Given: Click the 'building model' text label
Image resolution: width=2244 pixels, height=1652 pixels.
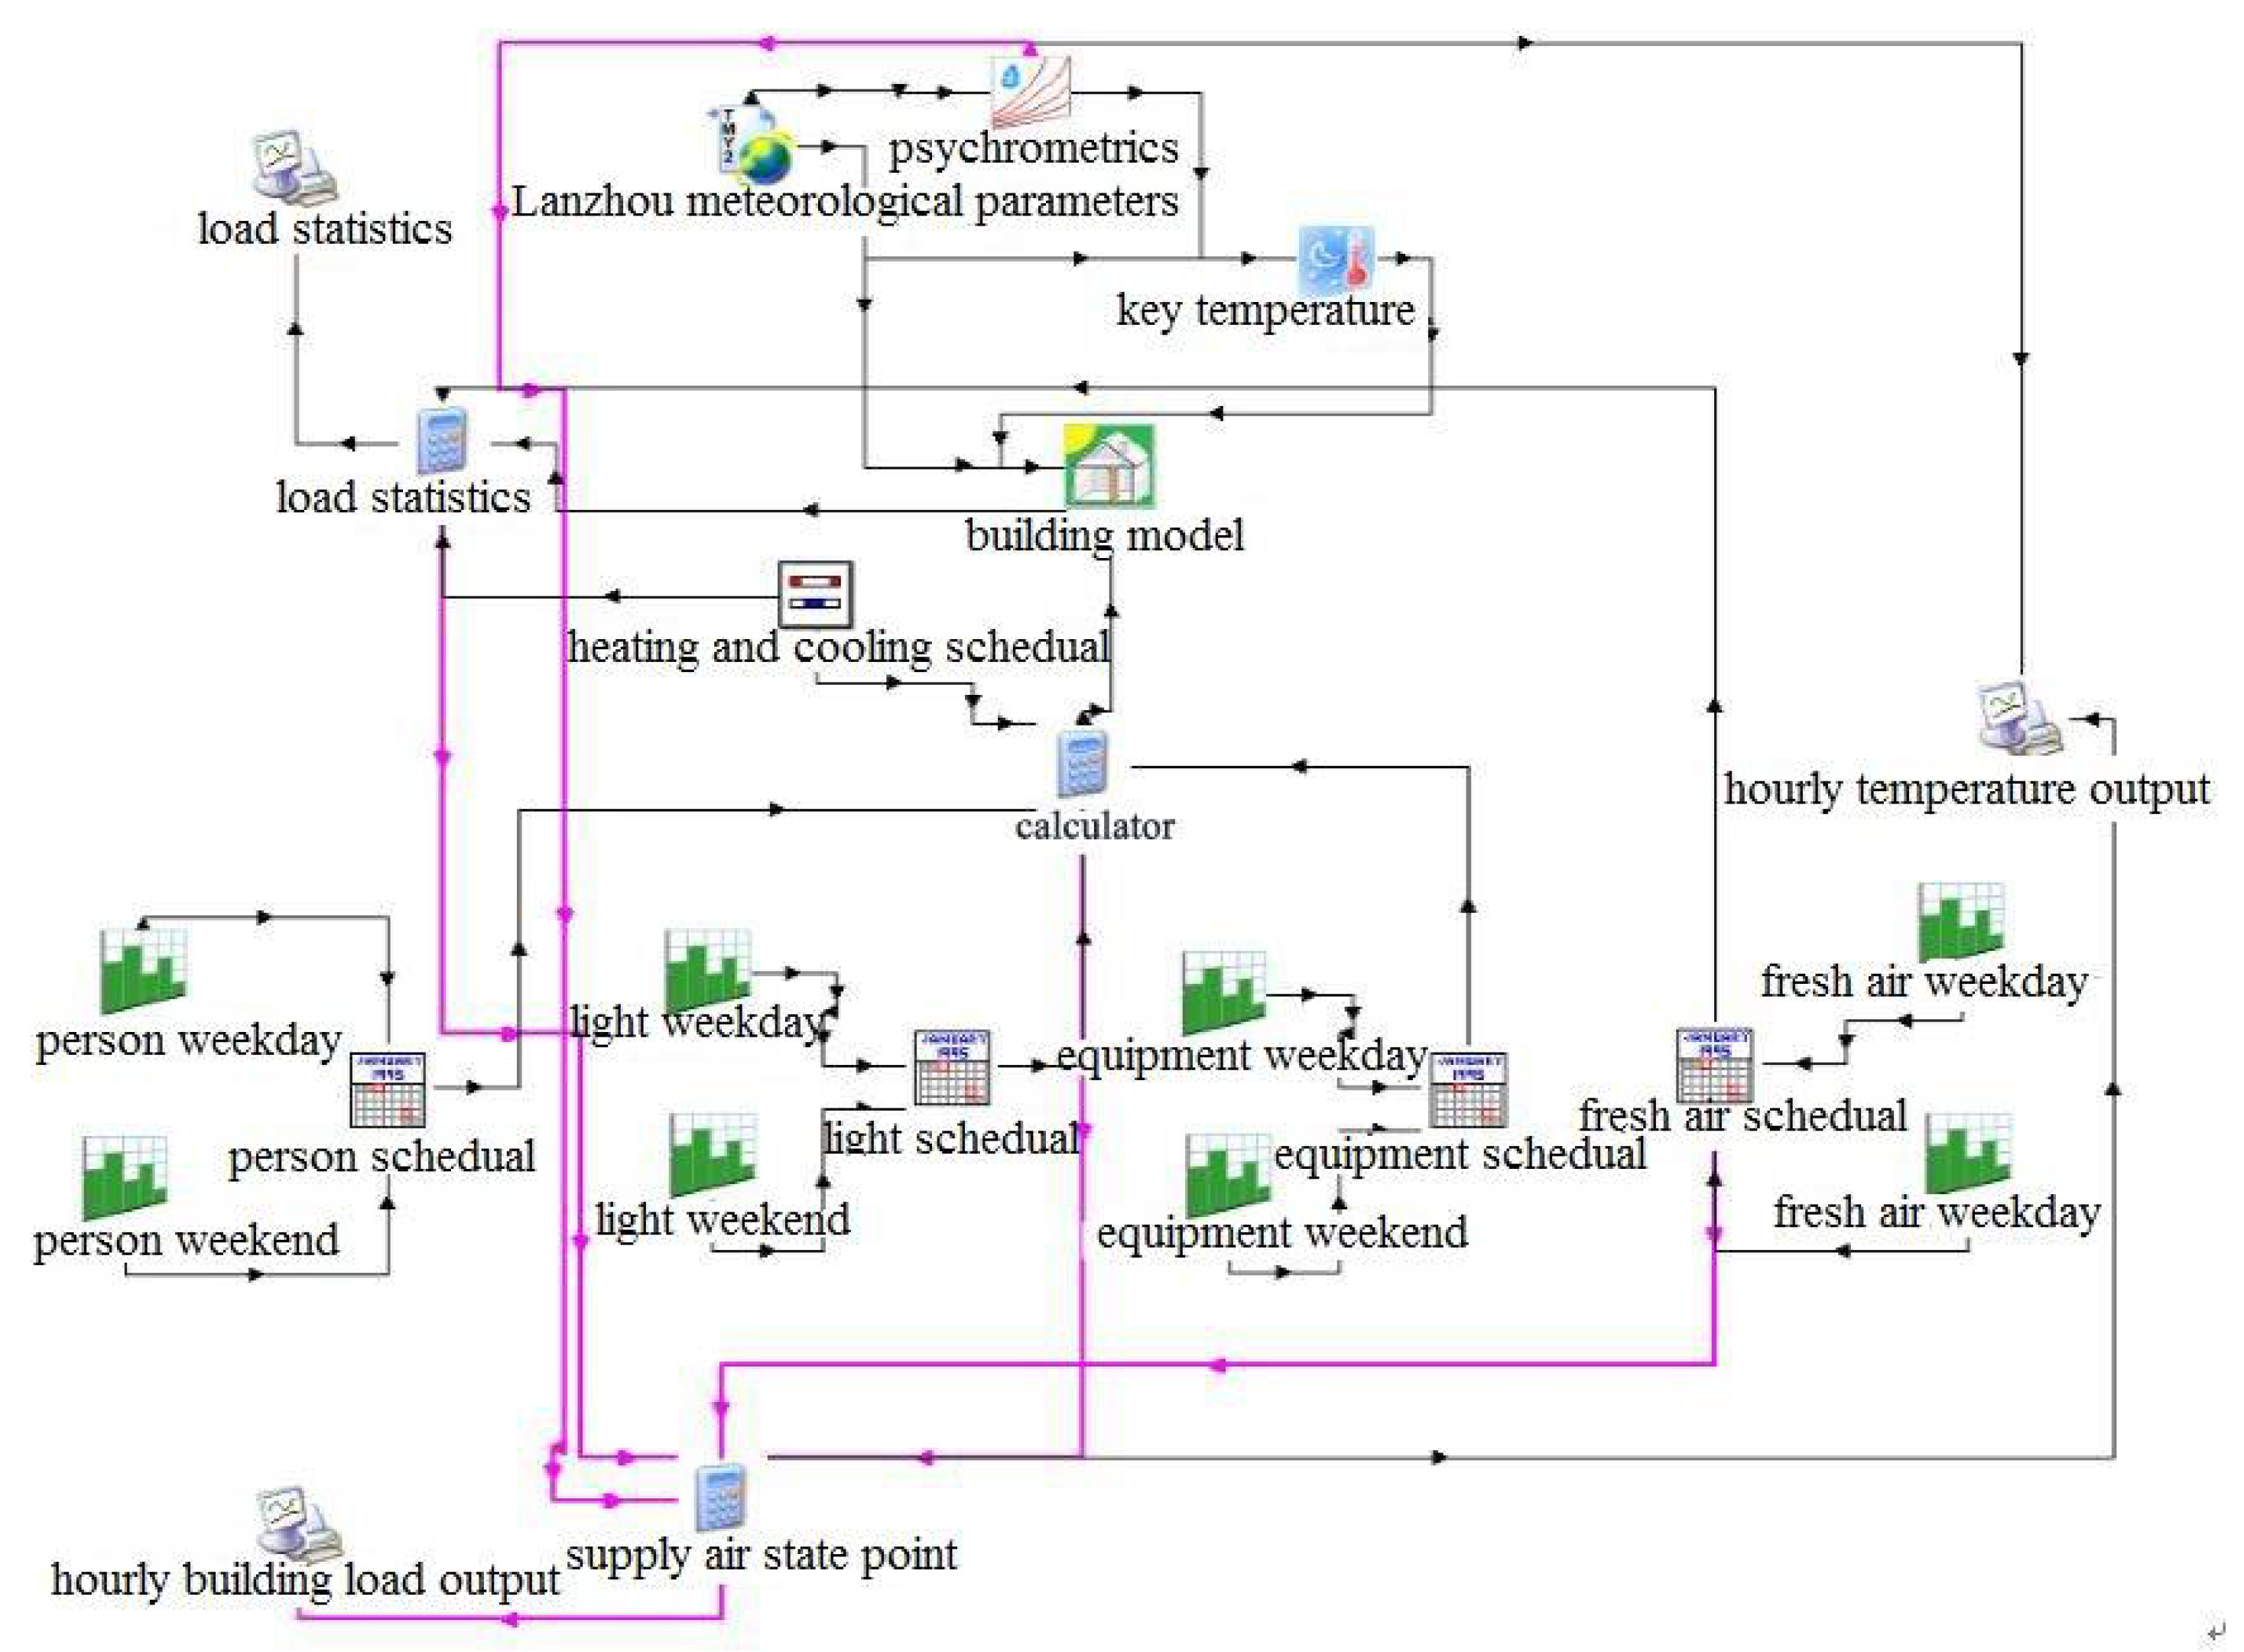Looking at the screenshot, I should click(1104, 535).
